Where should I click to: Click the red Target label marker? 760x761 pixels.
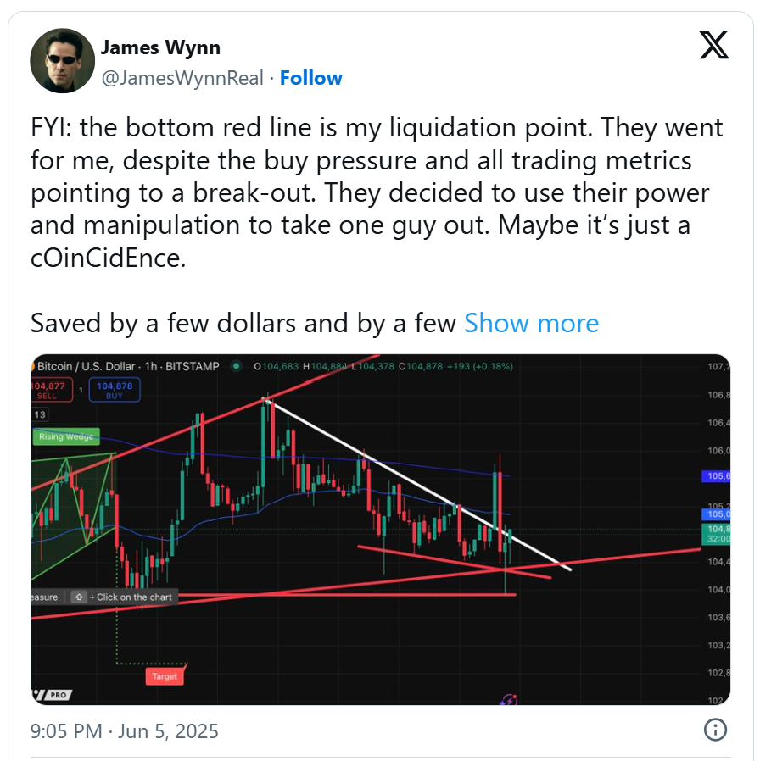click(x=165, y=676)
